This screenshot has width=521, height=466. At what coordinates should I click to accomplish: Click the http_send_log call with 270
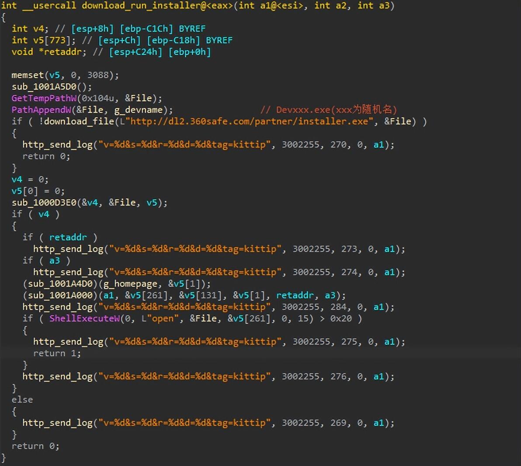208,145
